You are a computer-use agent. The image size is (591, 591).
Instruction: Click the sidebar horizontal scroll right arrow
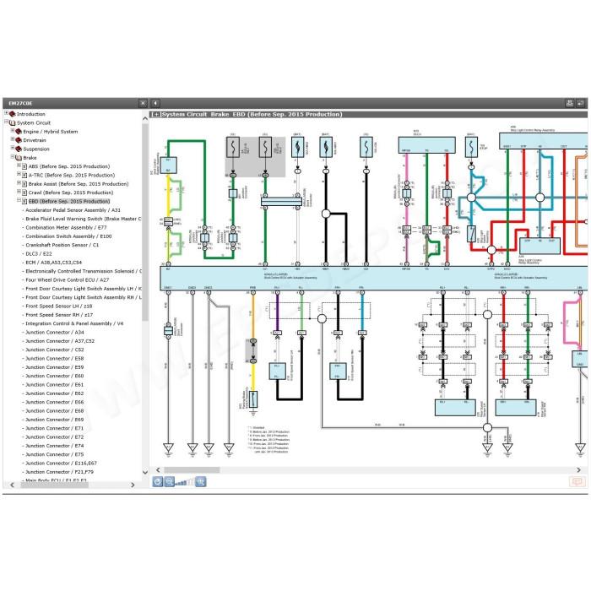coord(133,485)
